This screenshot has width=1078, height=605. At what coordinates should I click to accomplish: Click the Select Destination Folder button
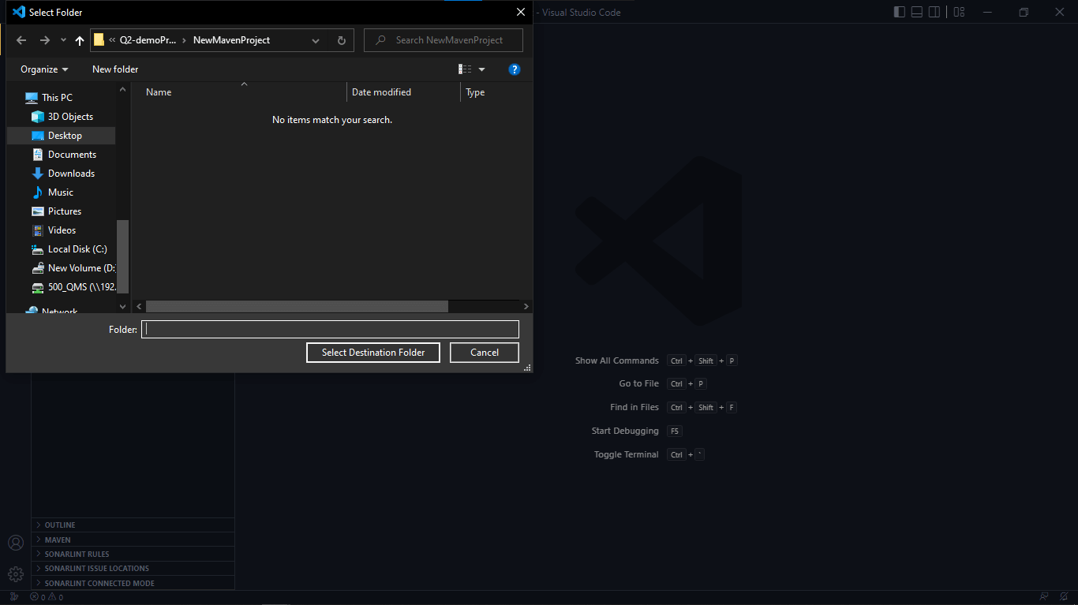click(x=373, y=353)
